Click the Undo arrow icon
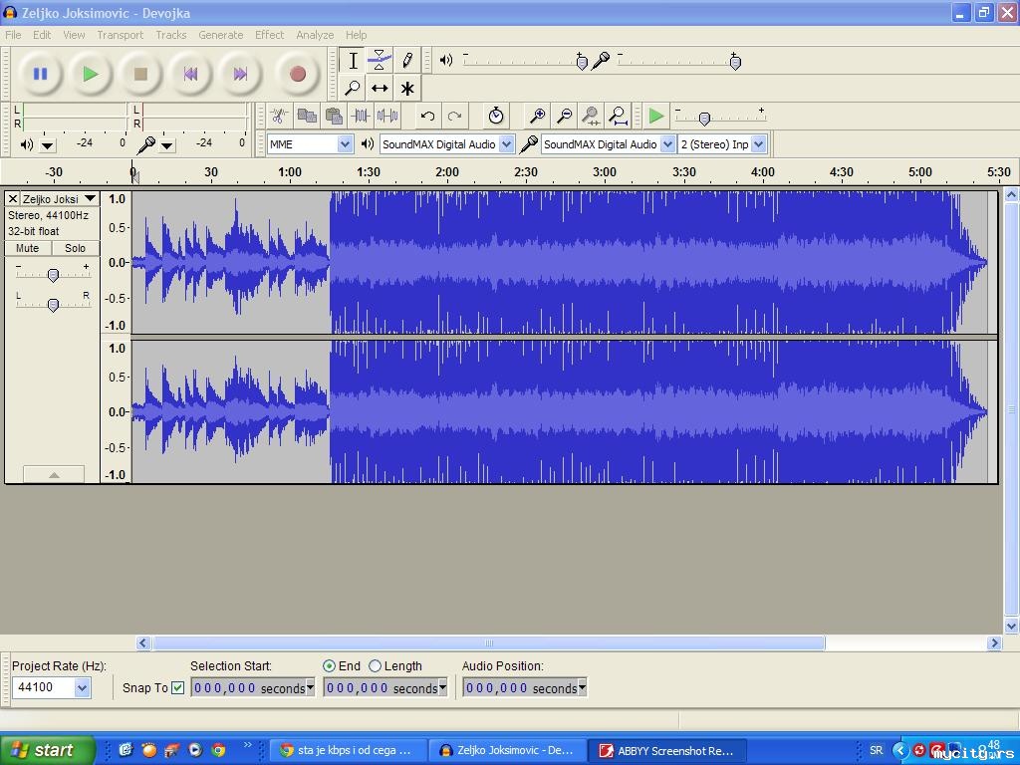The width and height of the screenshot is (1020, 765). point(427,117)
